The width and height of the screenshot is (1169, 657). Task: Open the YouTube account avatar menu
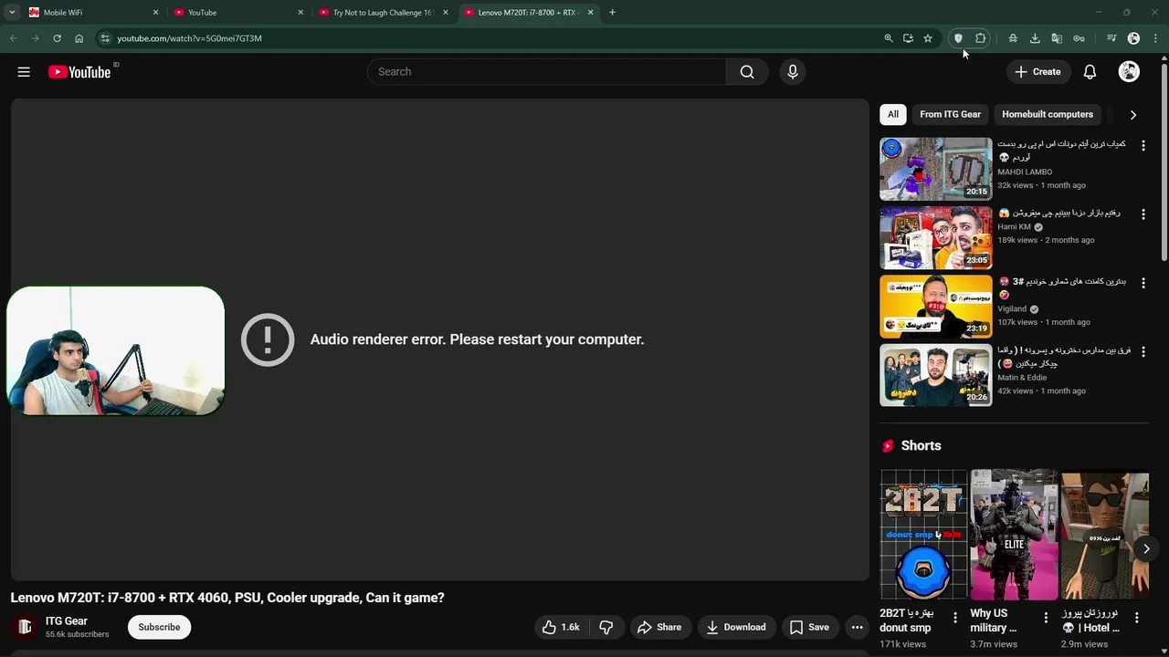coord(1129,72)
